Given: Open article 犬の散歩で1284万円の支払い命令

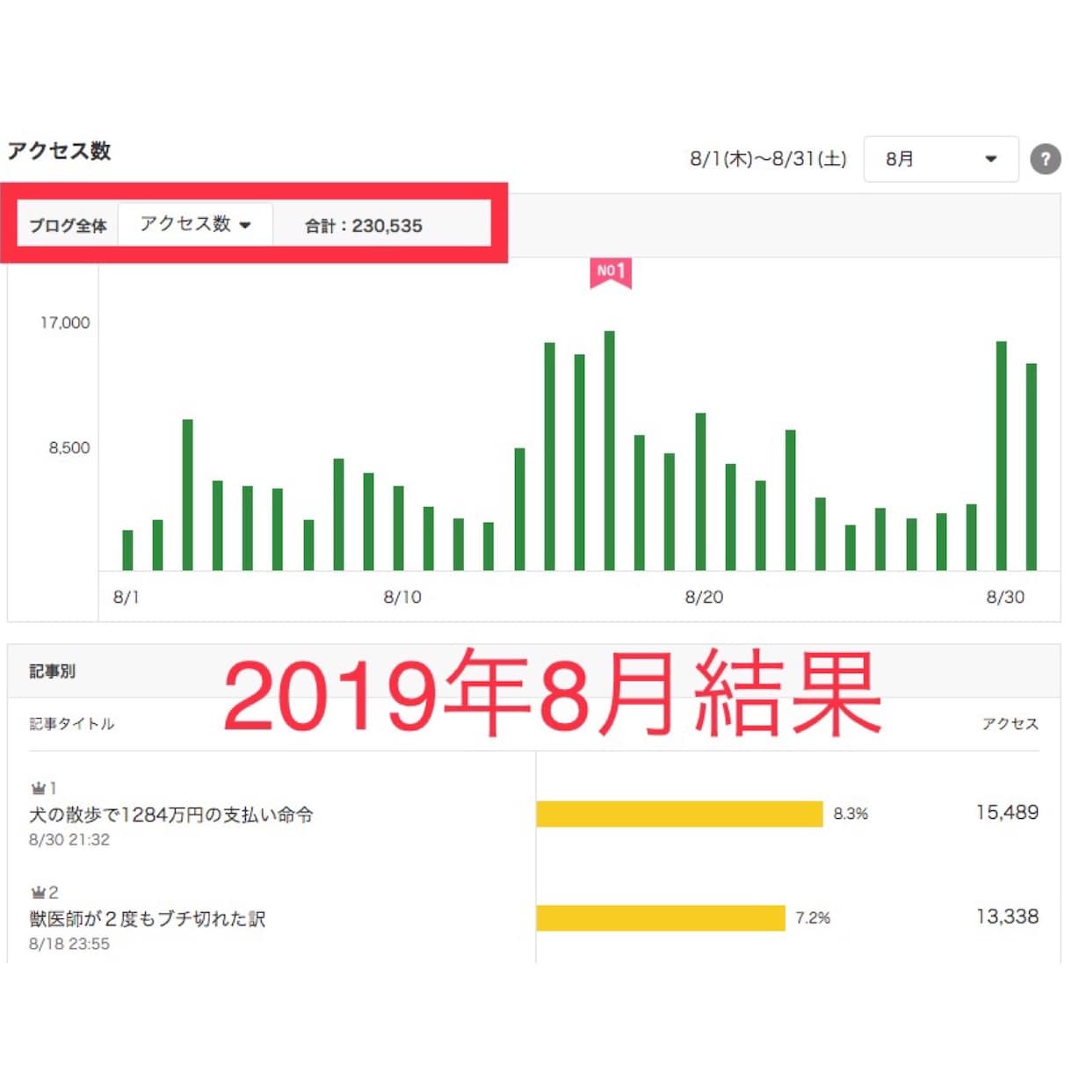Looking at the screenshot, I should coord(171,815).
